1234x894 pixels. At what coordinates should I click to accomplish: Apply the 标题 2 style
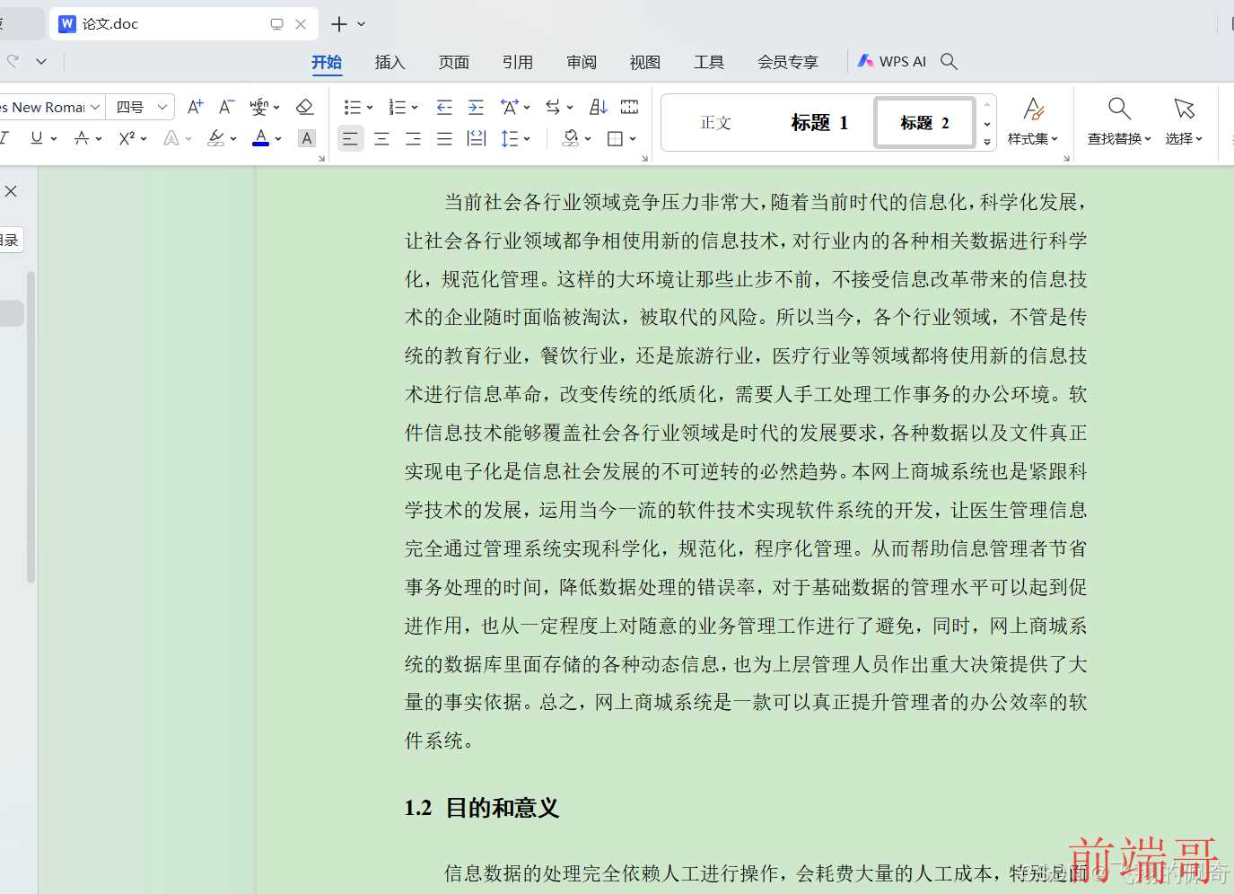click(924, 123)
